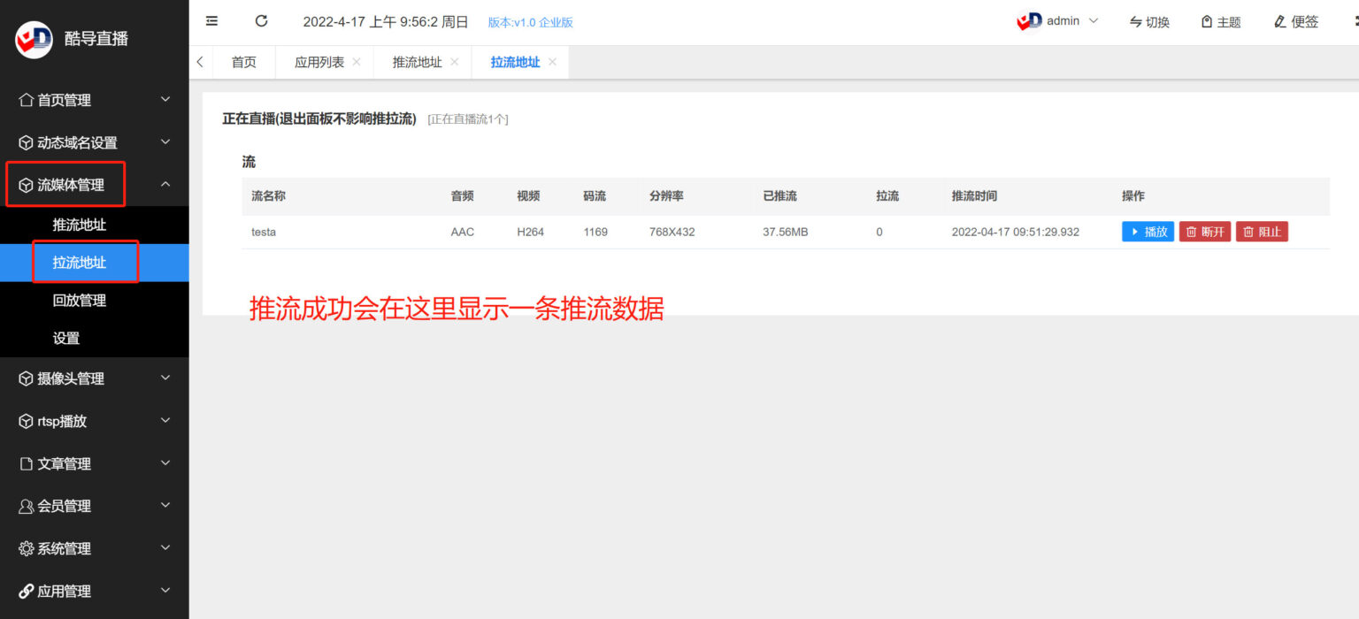Image resolution: width=1359 pixels, height=619 pixels.
Task: Play the testa stream with 播放
Action: [x=1148, y=232]
